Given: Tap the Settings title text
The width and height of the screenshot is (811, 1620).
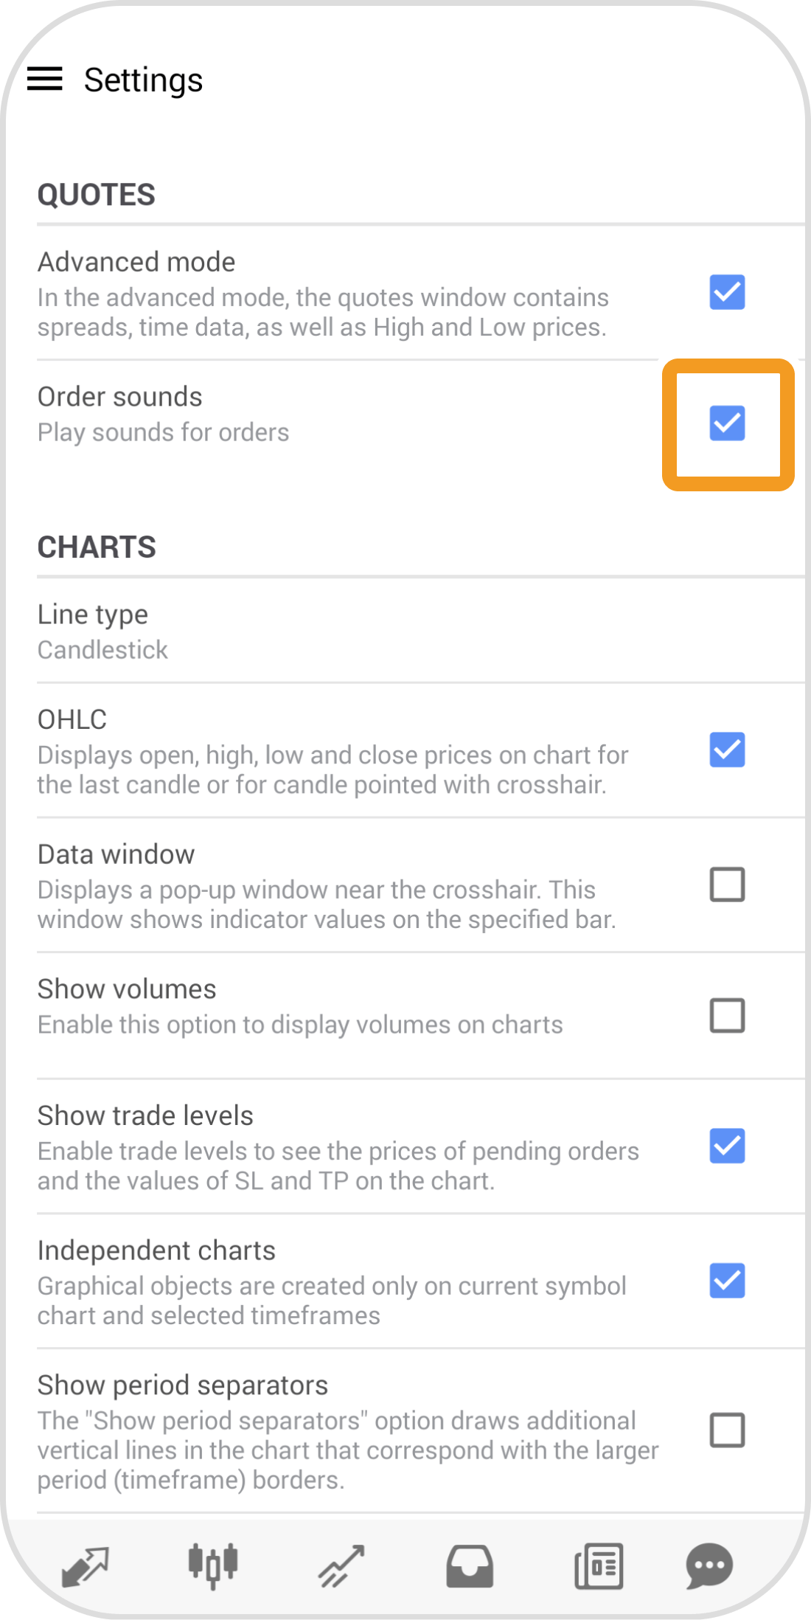Looking at the screenshot, I should coord(143,80).
